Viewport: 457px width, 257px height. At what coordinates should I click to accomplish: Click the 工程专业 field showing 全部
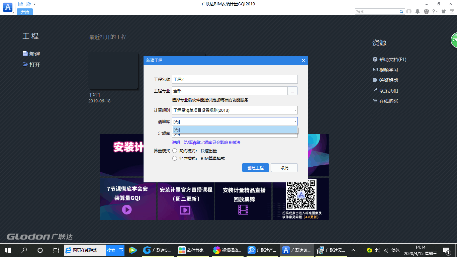[x=230, y=91]
